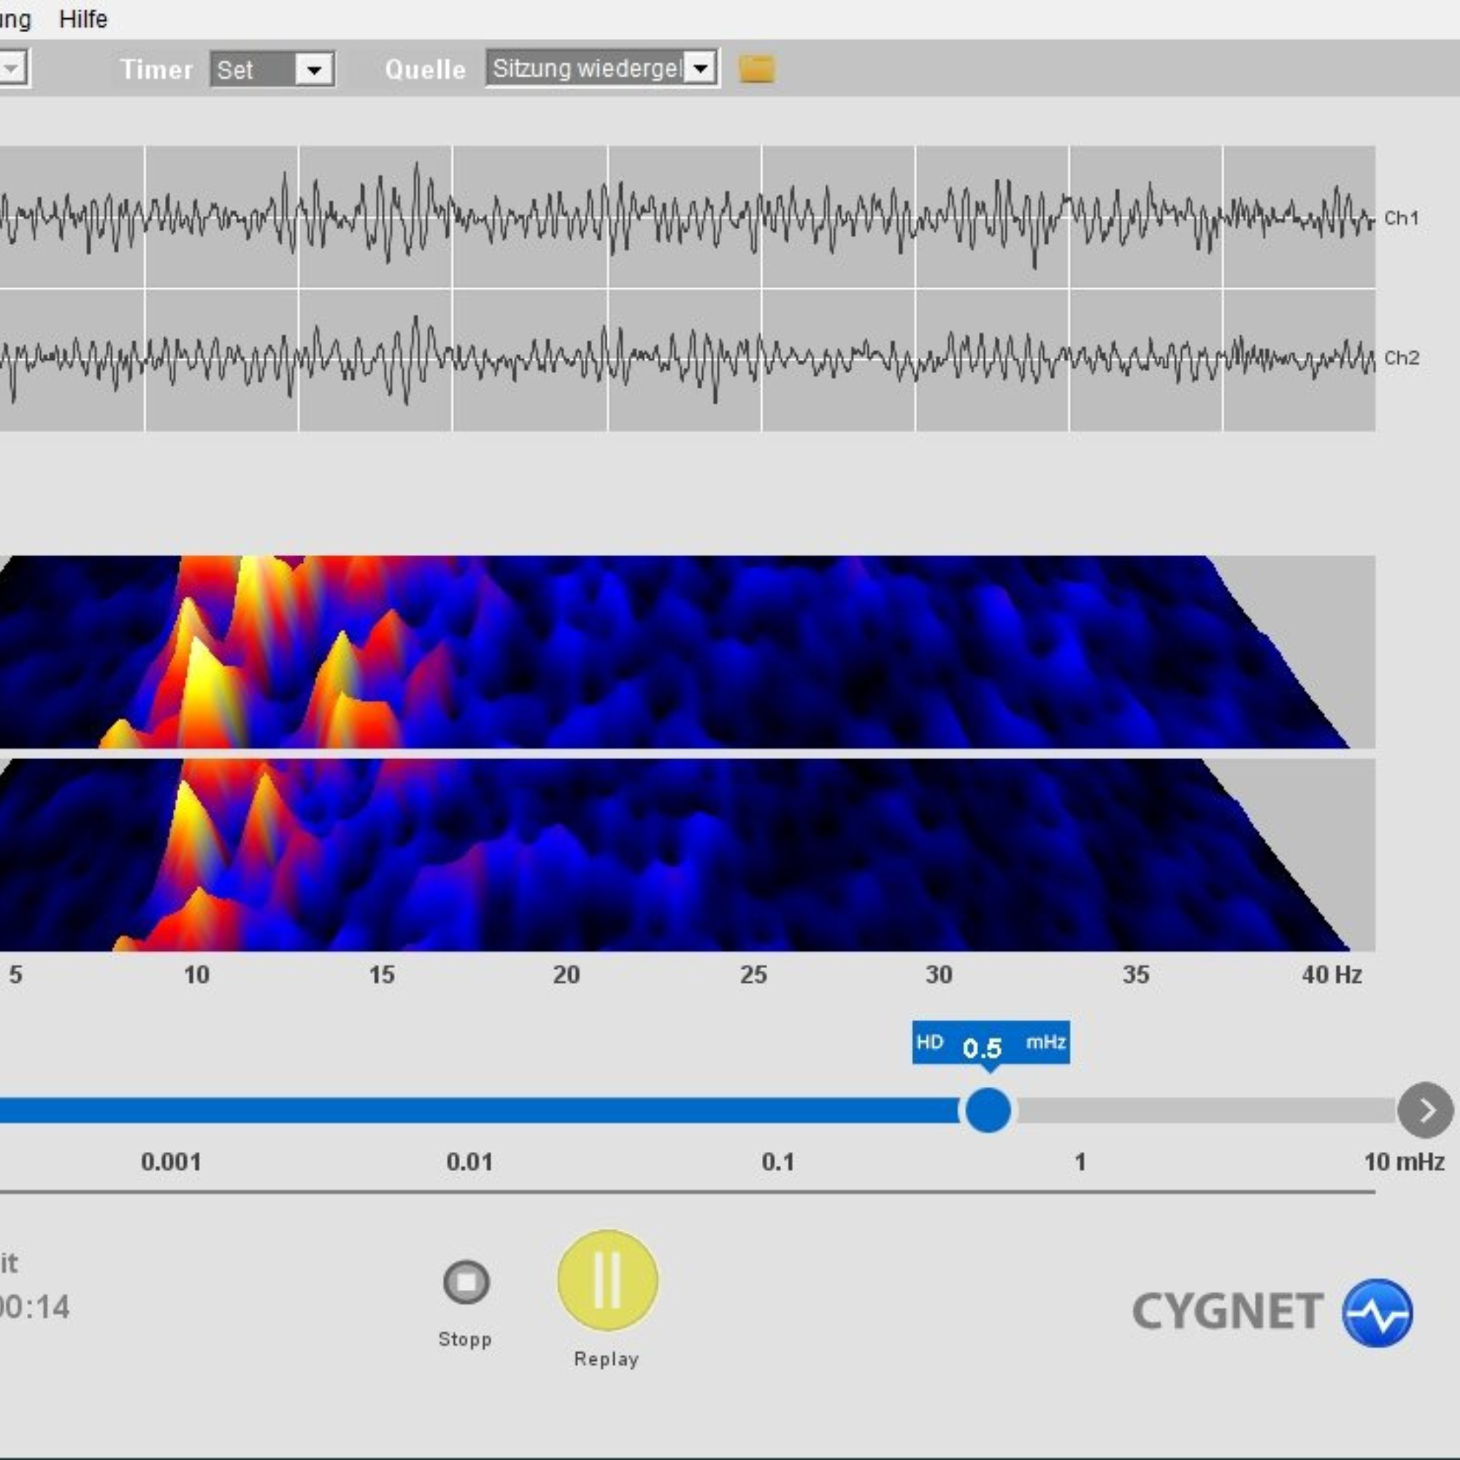This screenshot has height=1460, width=1460.
Task: Click the right arrow to increase frequency
Action: (1424, 1110)
